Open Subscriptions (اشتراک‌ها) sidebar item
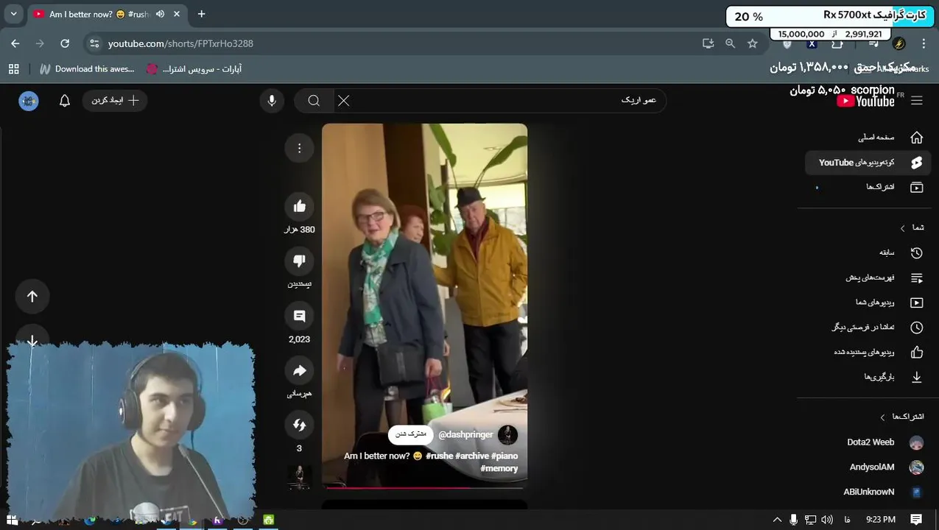939x530 pixels. (867, 187)
